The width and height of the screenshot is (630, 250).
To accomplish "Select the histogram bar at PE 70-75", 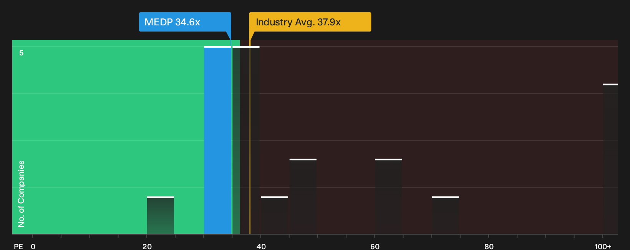I will tap(445, 215).
